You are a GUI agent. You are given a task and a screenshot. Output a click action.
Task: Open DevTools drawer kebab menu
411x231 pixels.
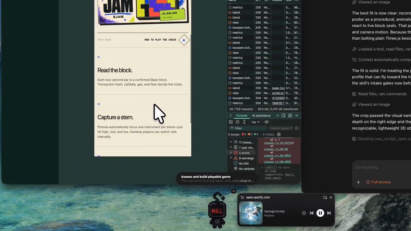click(231, 116)
